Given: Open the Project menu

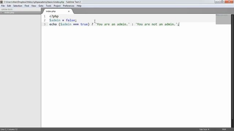Looking at the screenshot, I should [57, 6].
